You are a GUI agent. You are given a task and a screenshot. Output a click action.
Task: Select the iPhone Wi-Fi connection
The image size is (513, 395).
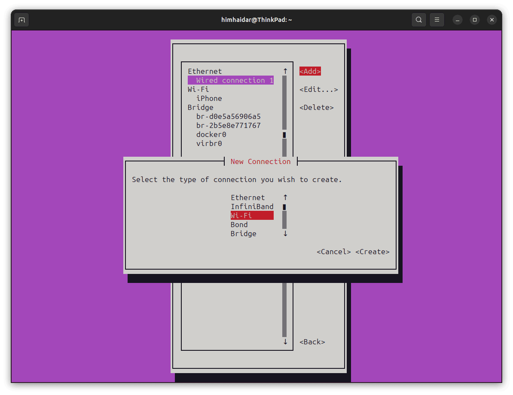click(209, 98)
